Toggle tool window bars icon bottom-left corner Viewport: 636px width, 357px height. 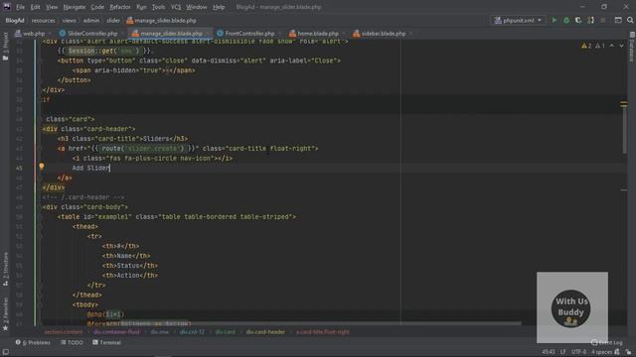5,352
